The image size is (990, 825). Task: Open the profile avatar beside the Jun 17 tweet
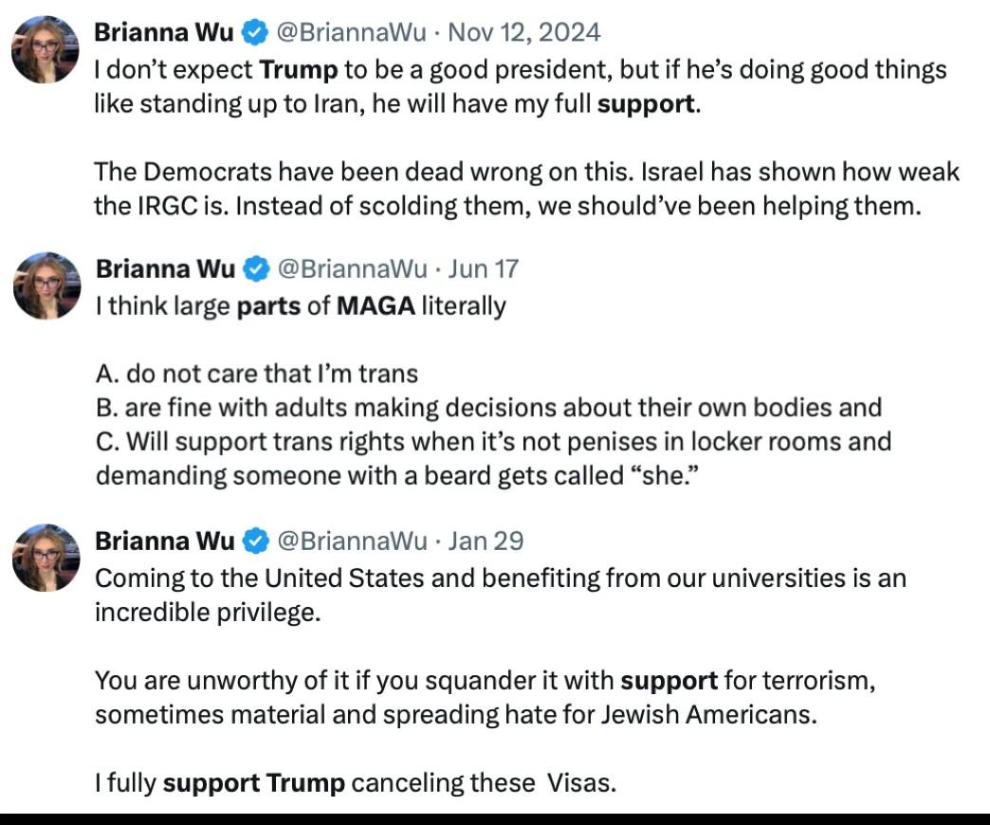[46, 284]
